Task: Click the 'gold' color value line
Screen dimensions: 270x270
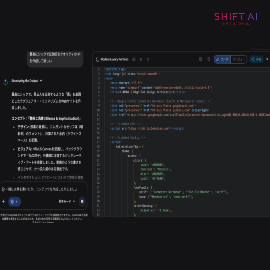Action: click(x=152, y=178)
